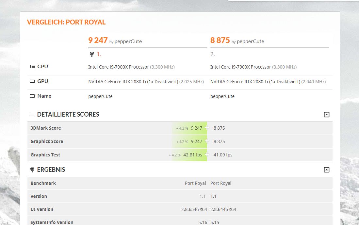The image size is (359, 225).
Task: Select the "Graphics Test" row label
Action: tap(45, 155)
